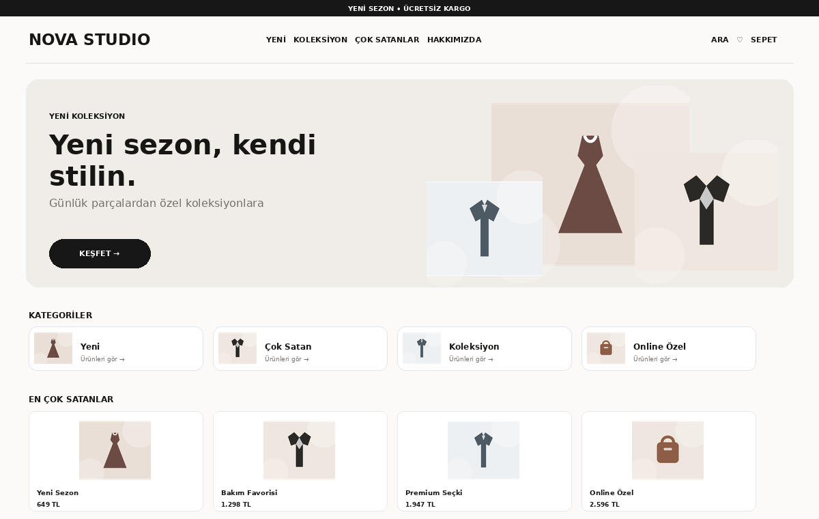Select the brown dress in hero banner
Screen dimensions: 819x519
click(x=590, y=183)
